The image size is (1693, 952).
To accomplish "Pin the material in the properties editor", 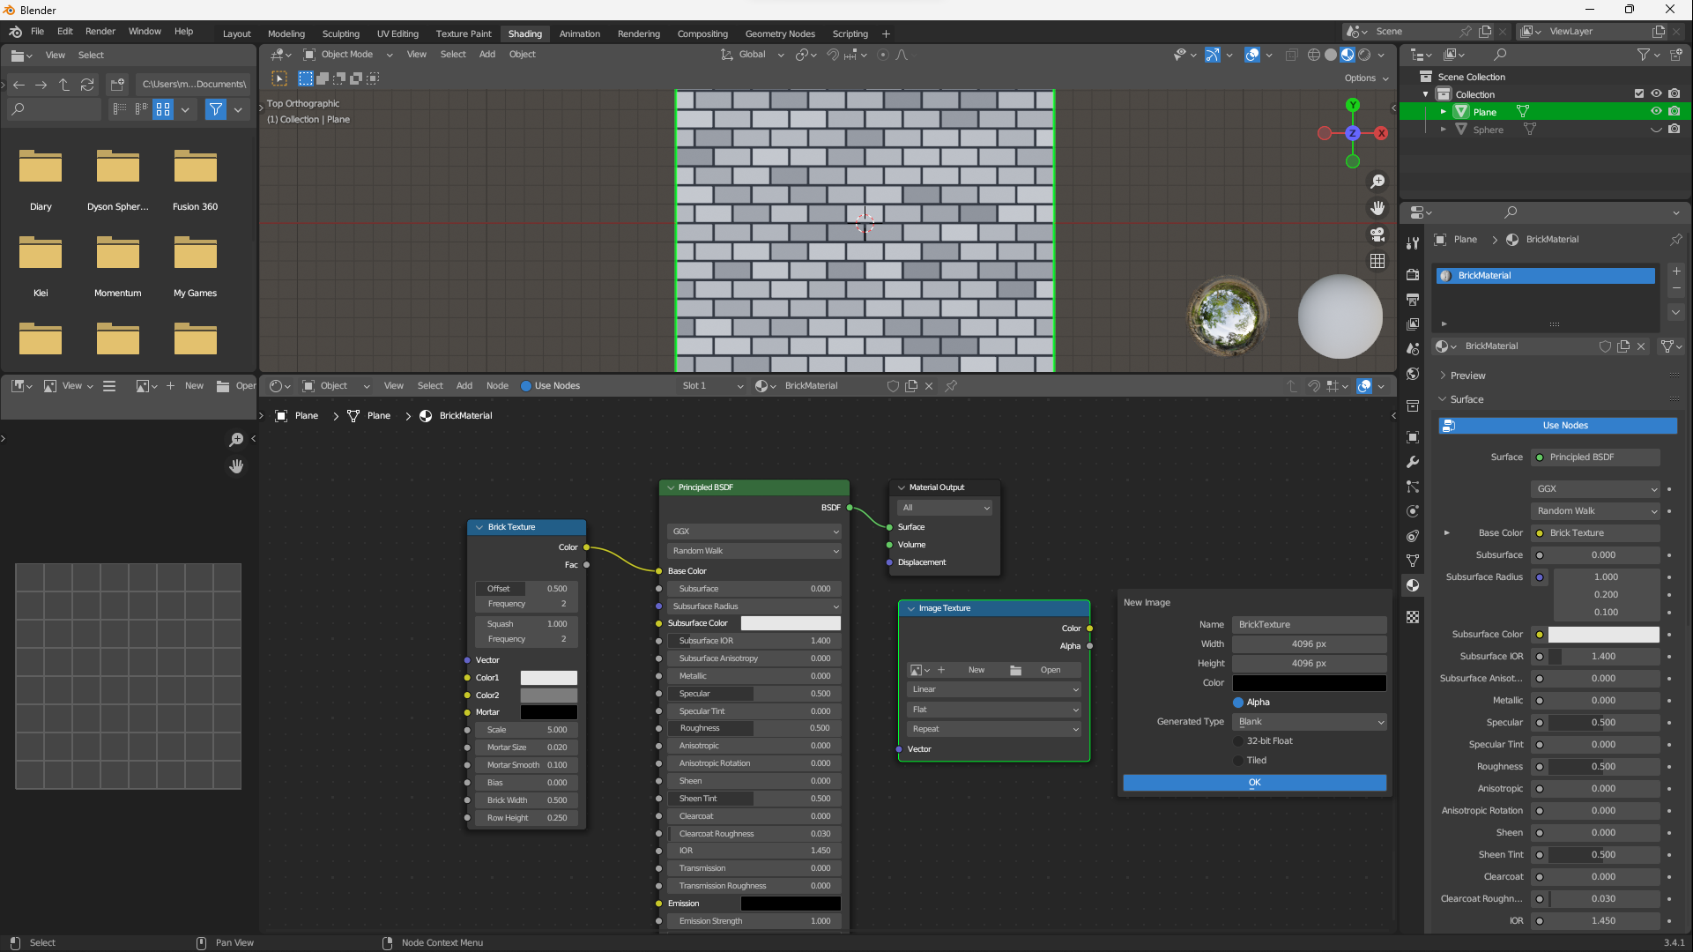I will coord(1675,239).
